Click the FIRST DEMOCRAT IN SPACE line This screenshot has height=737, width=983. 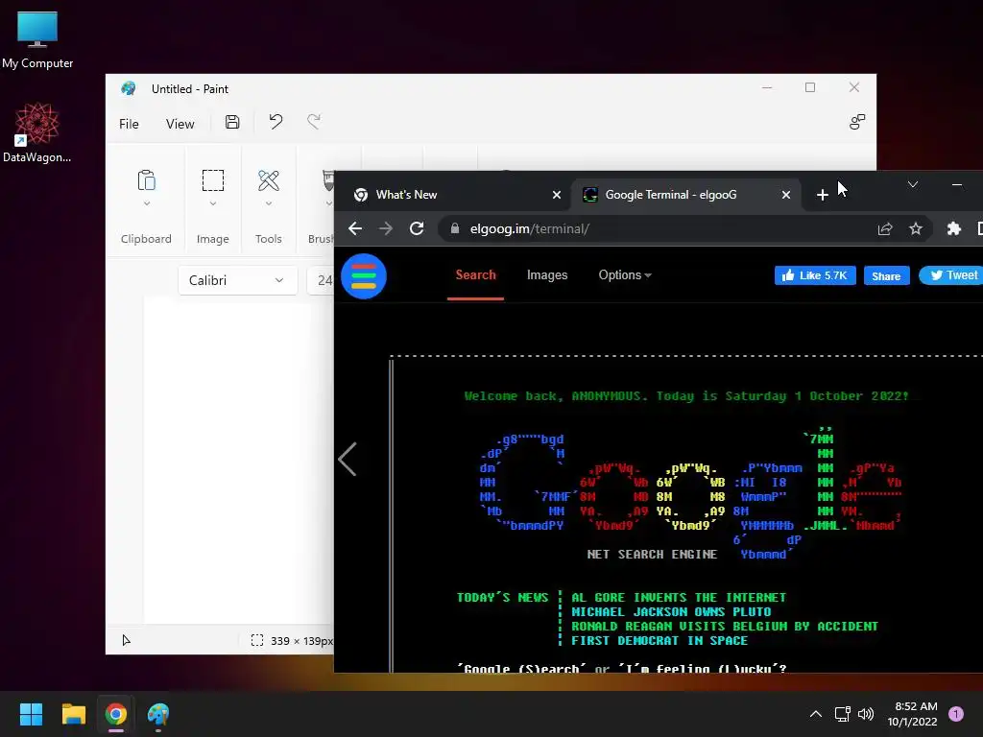[659, 640]
